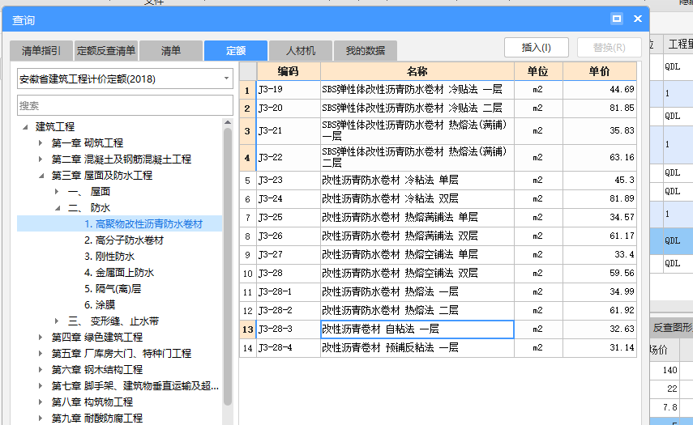Viewport: 693px width, 425px height.
Task: Click the 编码 column header
Action: tap(289, 71)
